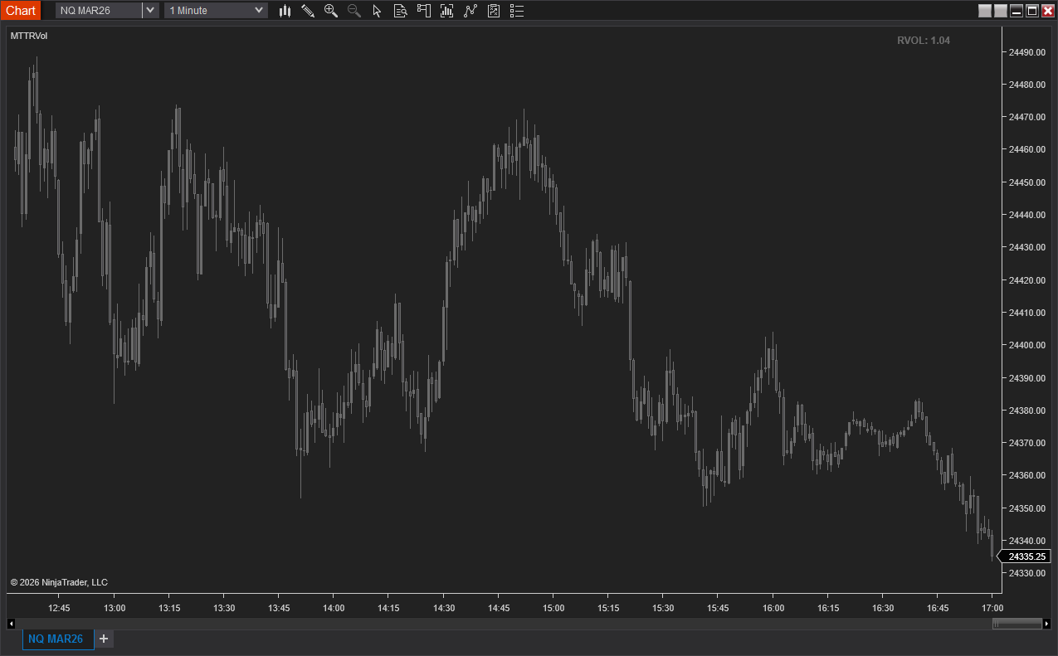Image resolution: width=1058 pixels, height=656 pixels.
Task: Click the Zoom Out magnifier icon
Action: [x=354, y=11]
